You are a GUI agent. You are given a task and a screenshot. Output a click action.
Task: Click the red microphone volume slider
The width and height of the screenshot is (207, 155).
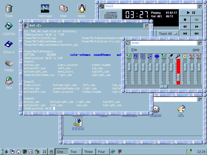(178, 77)
